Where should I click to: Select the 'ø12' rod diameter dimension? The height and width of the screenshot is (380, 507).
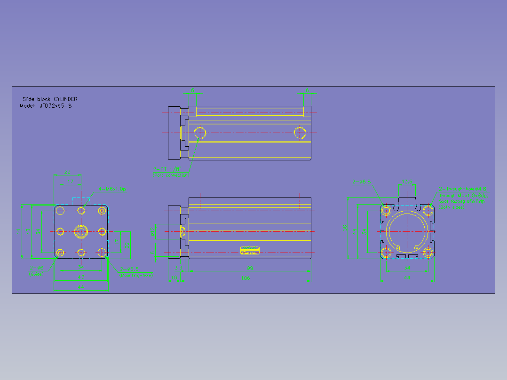(152, 231)
